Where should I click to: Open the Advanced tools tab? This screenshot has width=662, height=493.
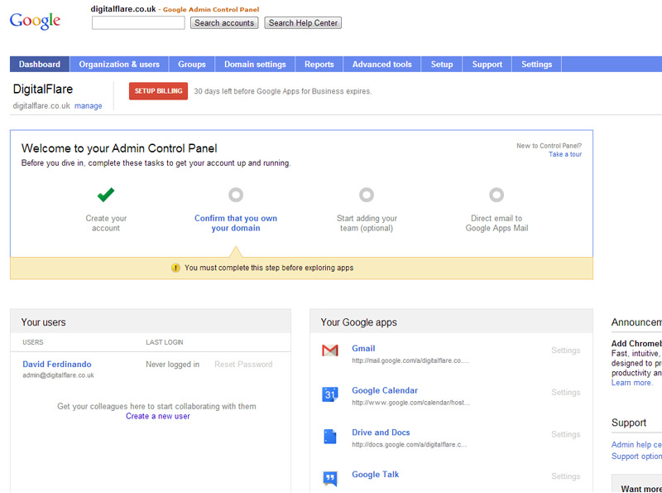(382, 65)
